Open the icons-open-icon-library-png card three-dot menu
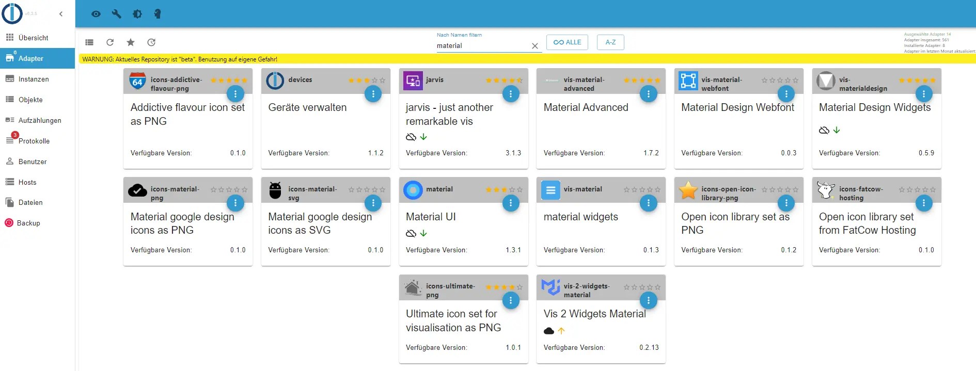 coord(786,203)
